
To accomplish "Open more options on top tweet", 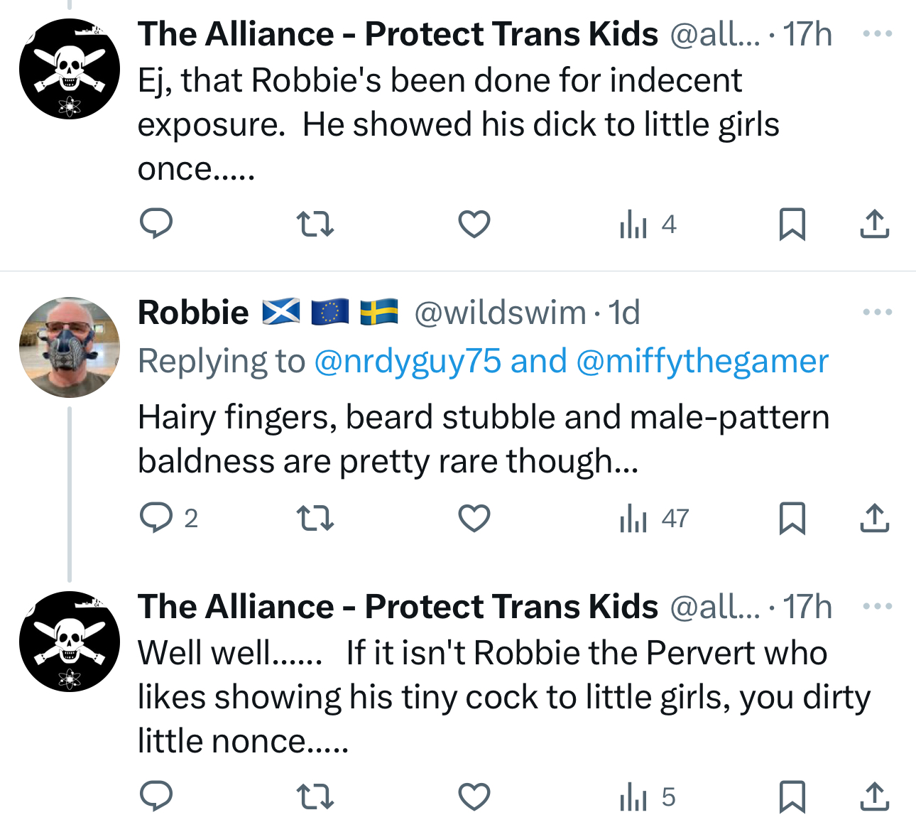I will click(878, 33).
